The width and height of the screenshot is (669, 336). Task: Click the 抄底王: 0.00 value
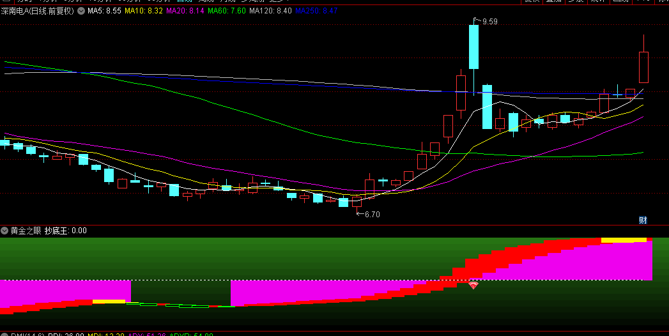pyautogui.click(x=66, y=231)
